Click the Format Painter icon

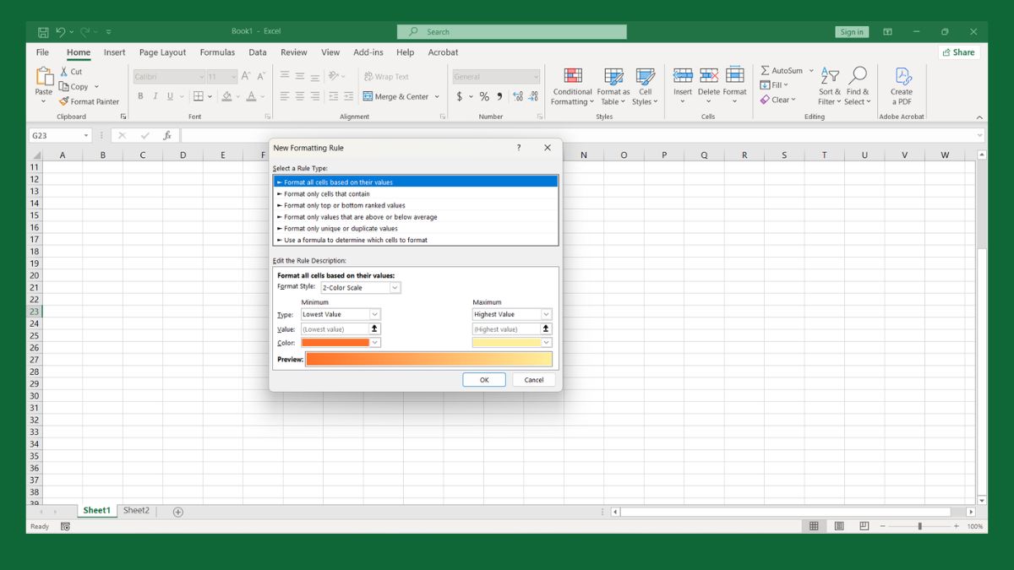(63, 101)
